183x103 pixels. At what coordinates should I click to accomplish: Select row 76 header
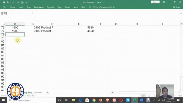coord(3,27)
